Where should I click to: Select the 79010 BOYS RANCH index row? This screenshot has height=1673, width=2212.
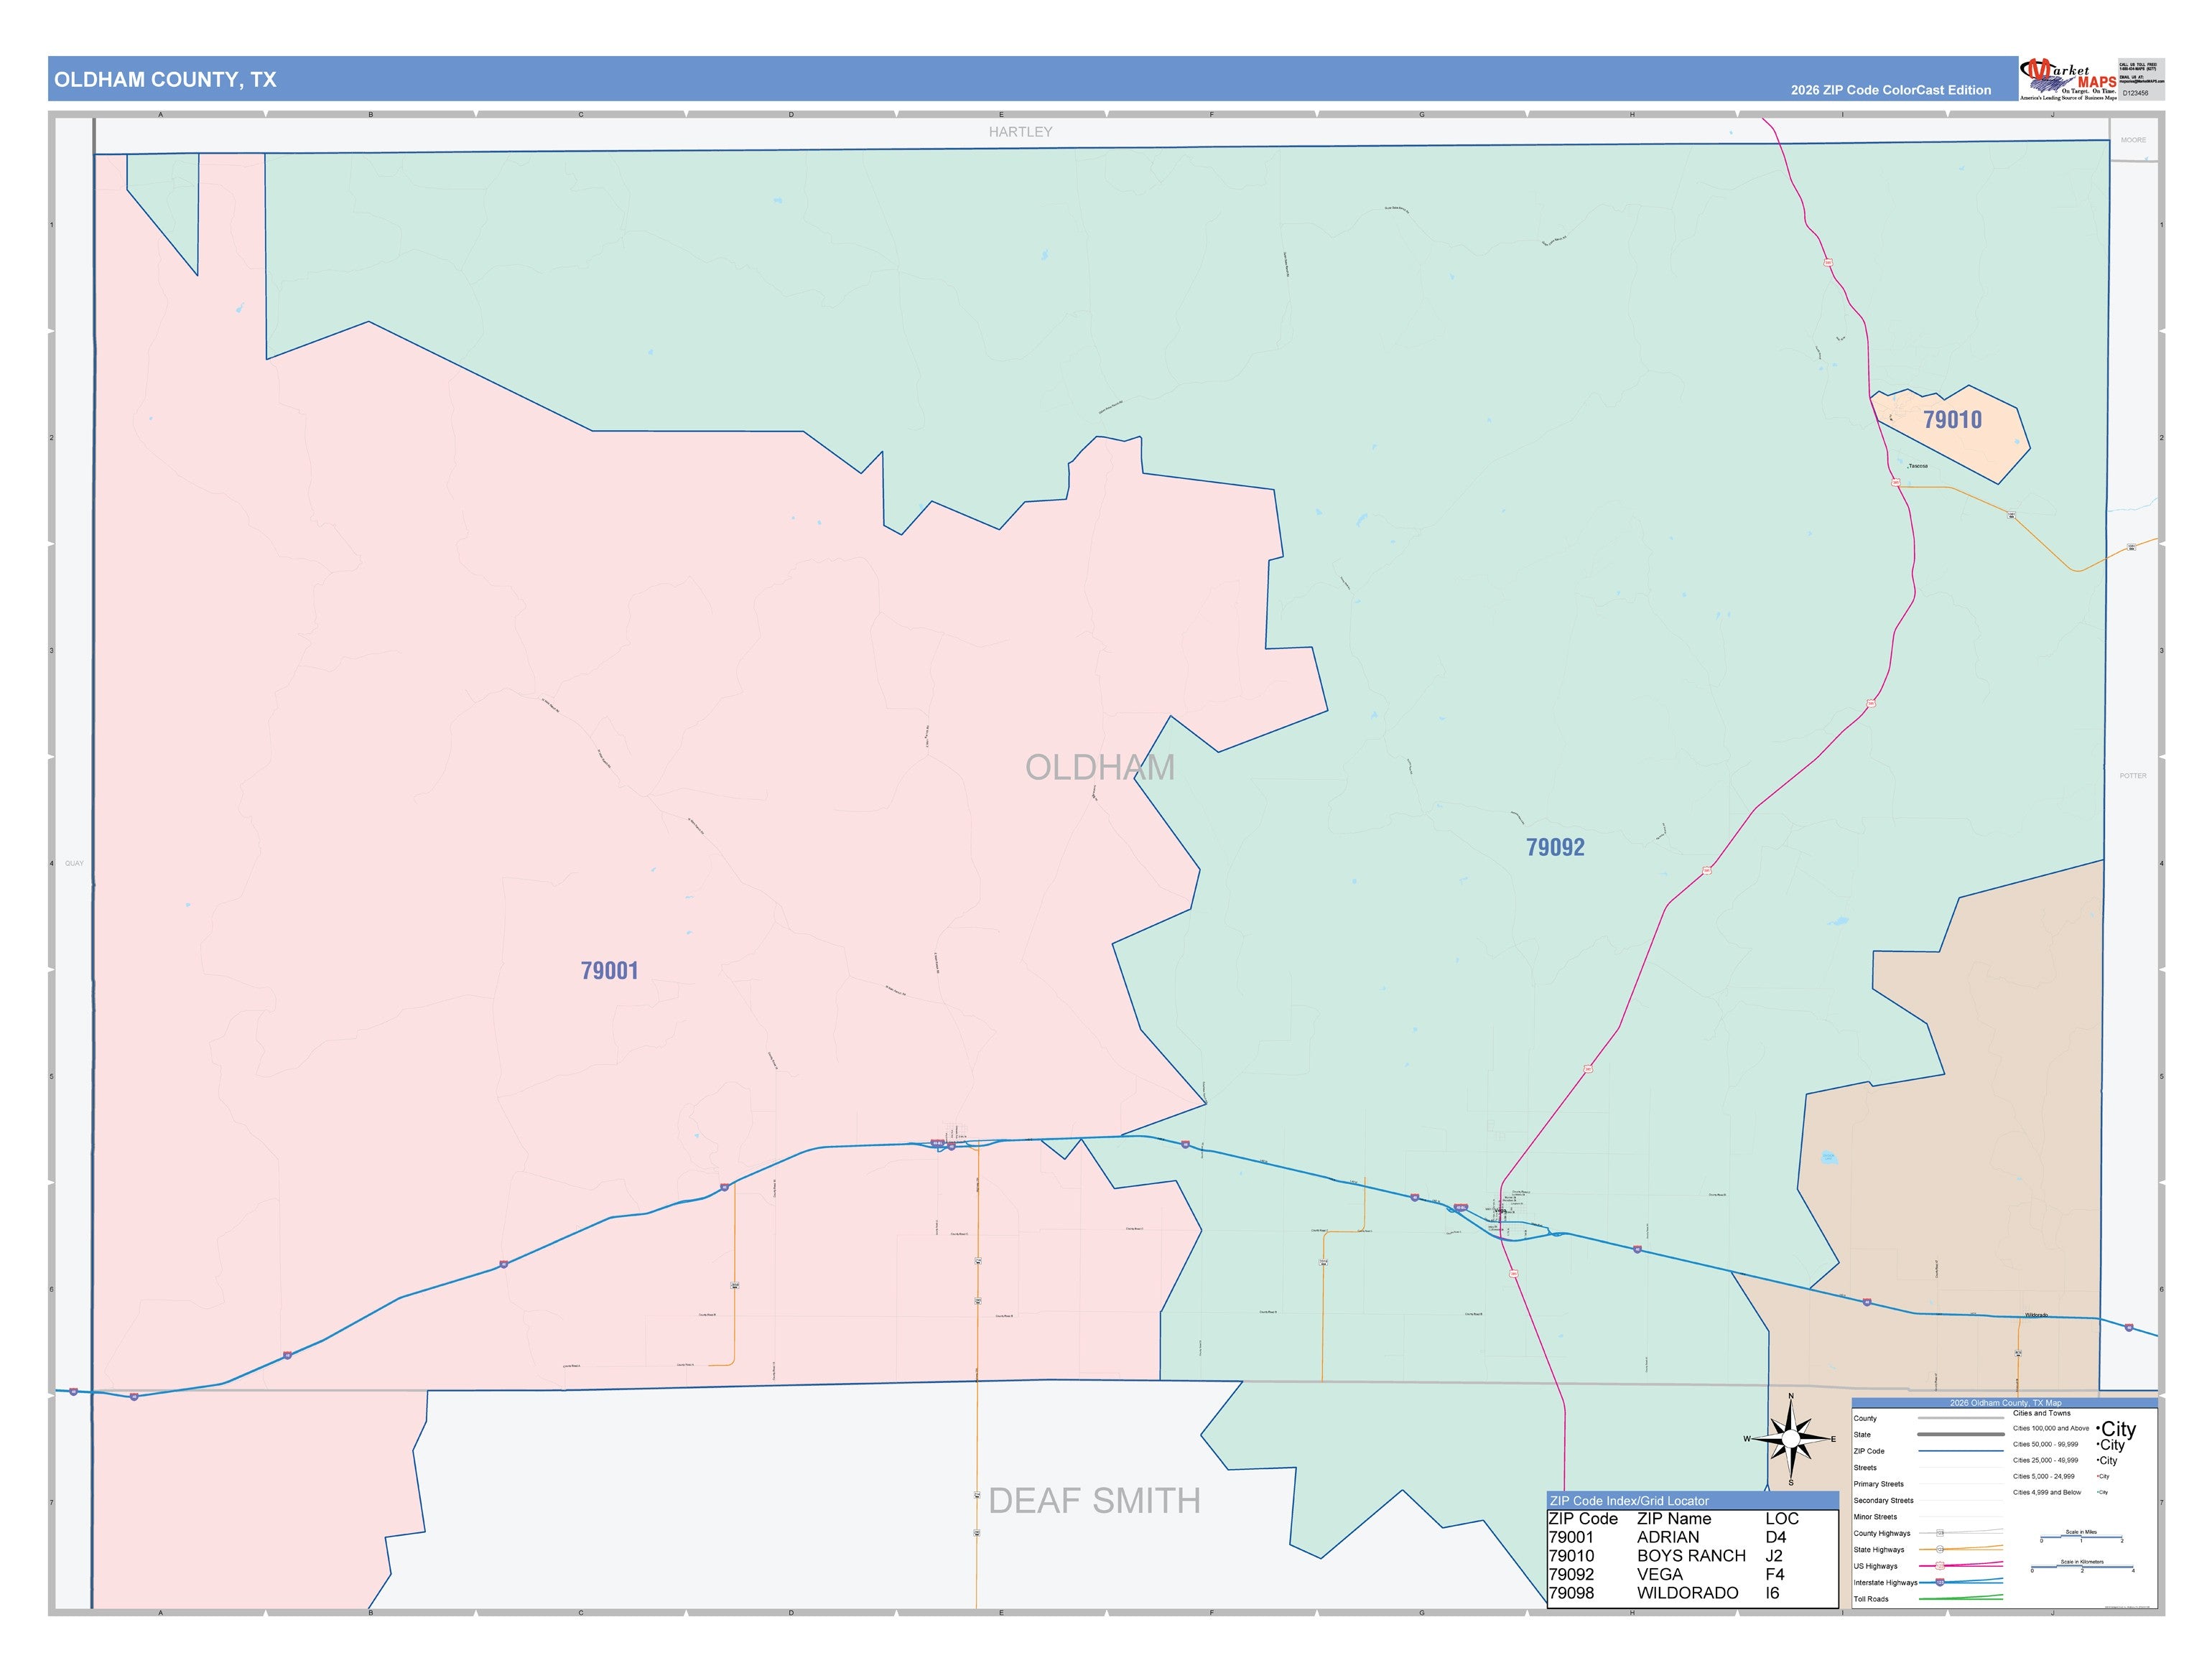coord(1692,1556)
